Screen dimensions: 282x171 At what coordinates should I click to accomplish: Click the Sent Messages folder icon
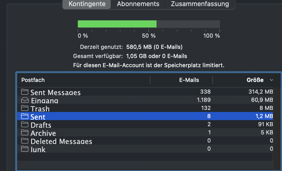[24, 92]
